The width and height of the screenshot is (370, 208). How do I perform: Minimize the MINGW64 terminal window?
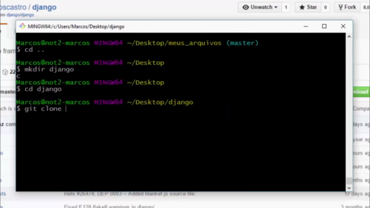[306, 27]
